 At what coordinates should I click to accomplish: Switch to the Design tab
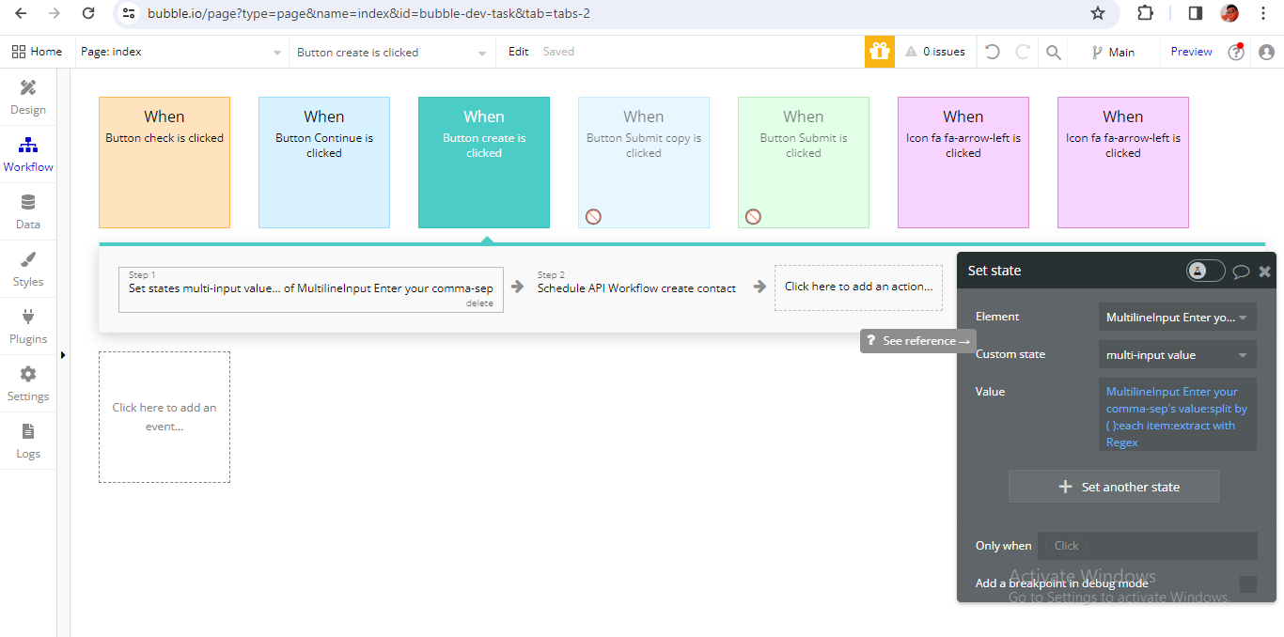[28, 98]
